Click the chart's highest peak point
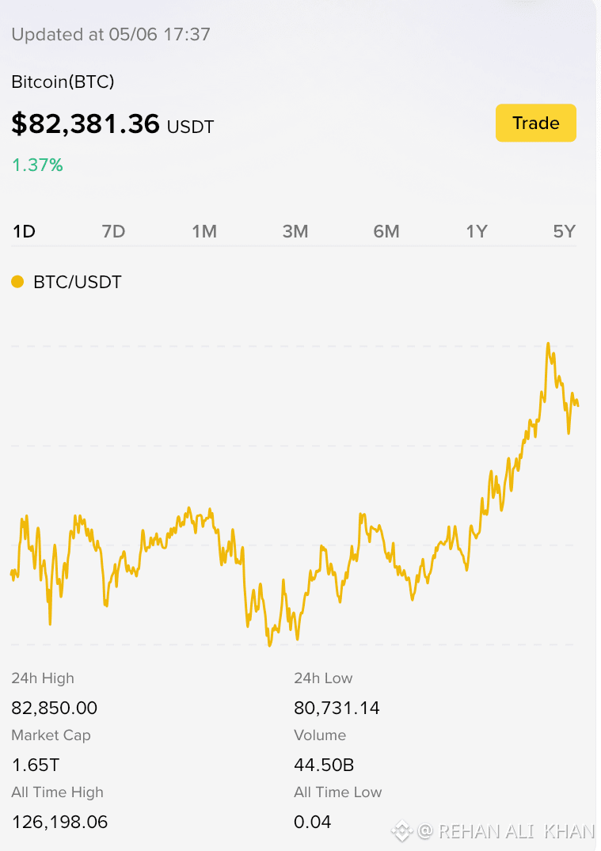The image size is (601, 851). [x=548, y=344]
